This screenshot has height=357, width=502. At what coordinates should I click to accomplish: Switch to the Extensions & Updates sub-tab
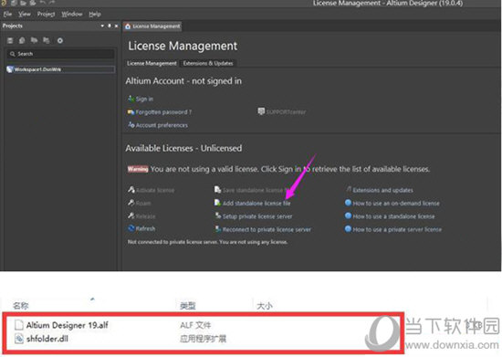tap(208, 63)
